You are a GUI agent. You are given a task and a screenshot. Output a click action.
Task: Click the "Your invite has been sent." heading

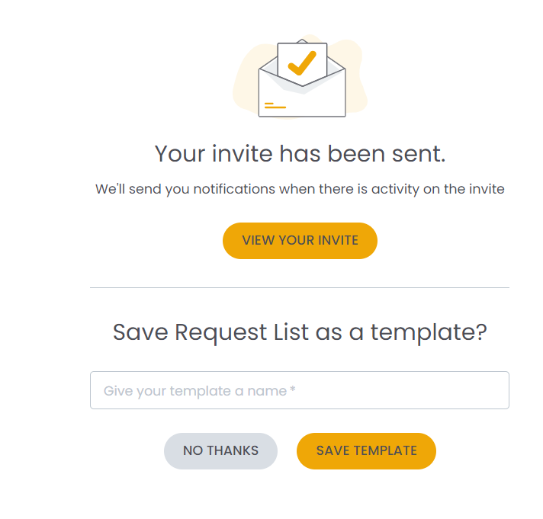click(300, 153)
